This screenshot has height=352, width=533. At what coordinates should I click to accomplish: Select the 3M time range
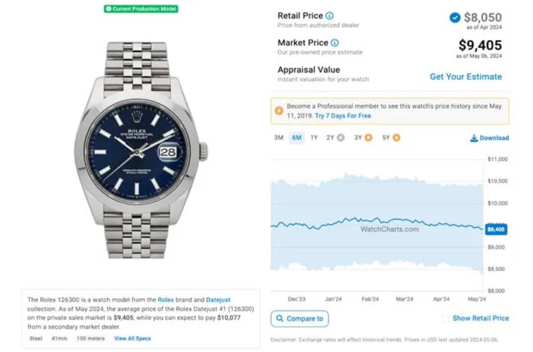(x=279, y=137)
